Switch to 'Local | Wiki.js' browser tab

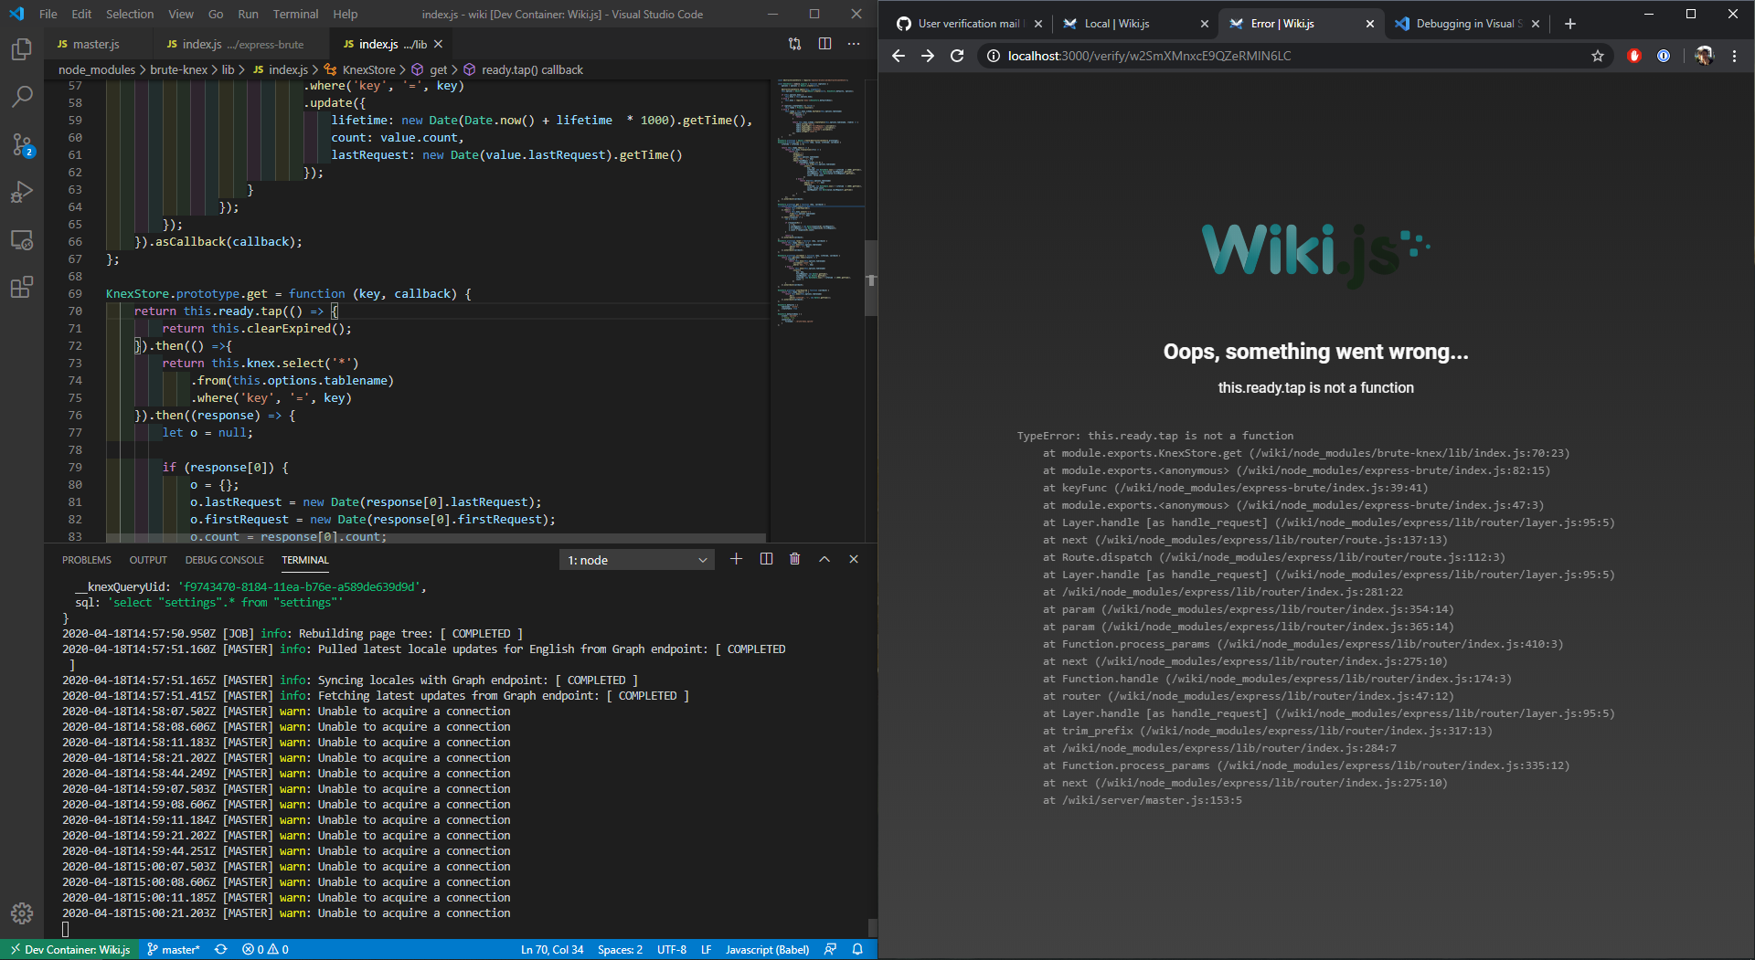pos(1133,24)
